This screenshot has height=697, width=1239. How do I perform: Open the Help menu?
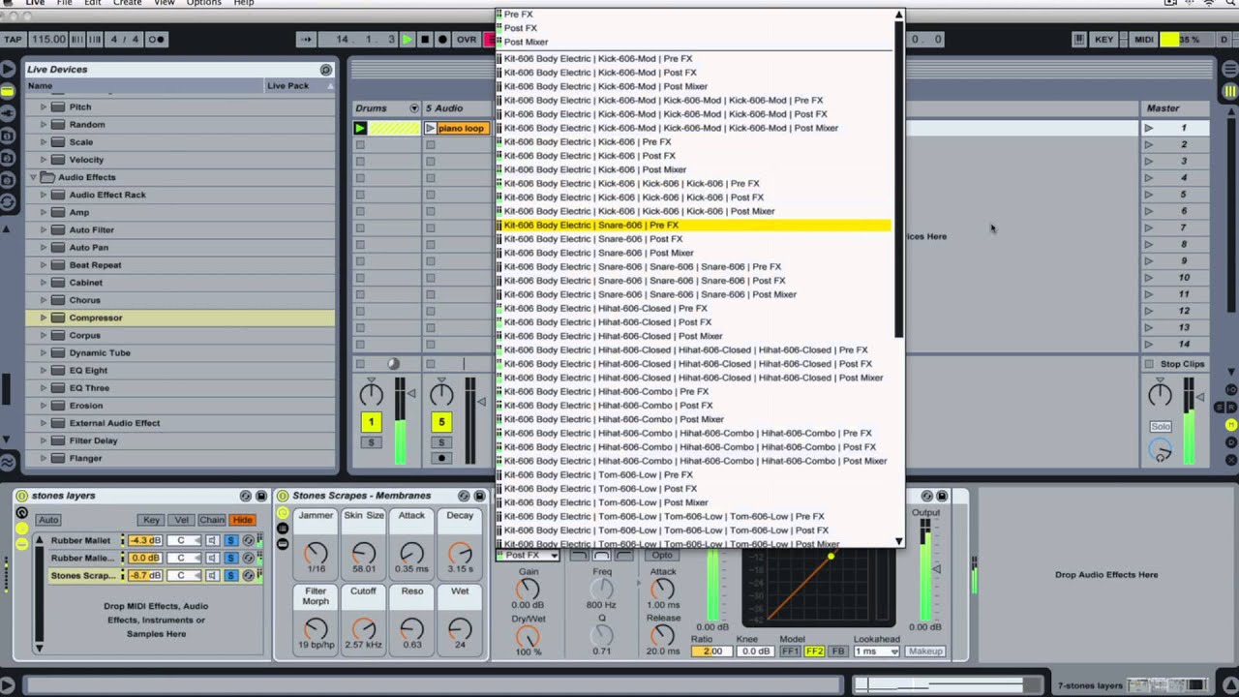[244, 3]
